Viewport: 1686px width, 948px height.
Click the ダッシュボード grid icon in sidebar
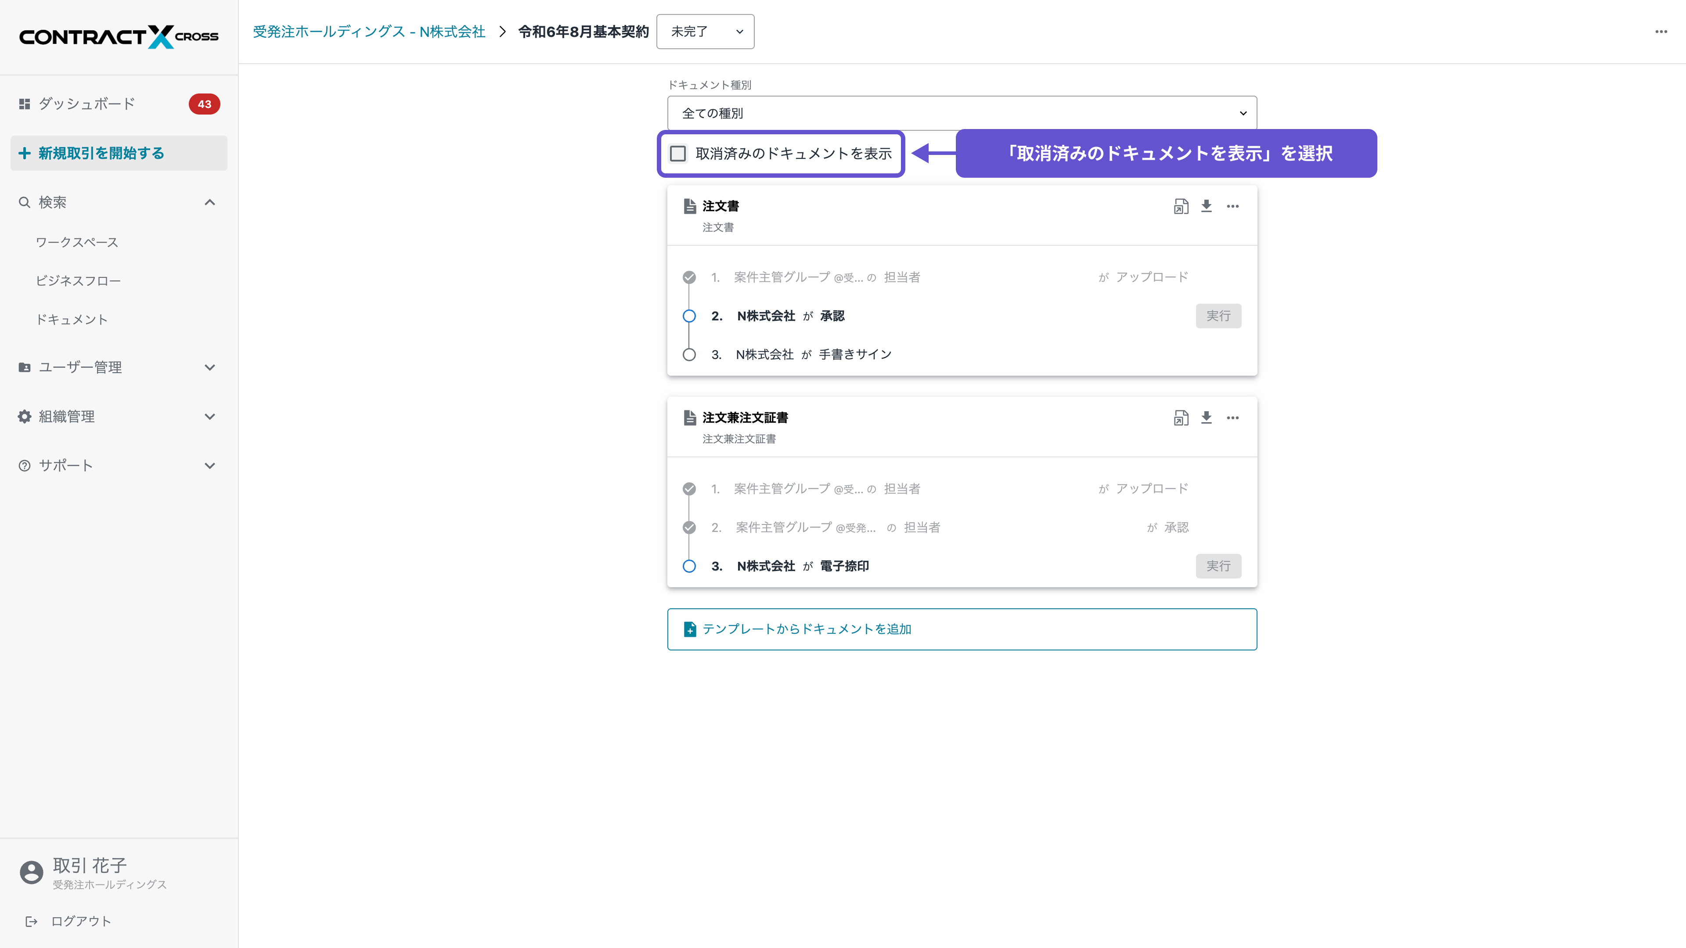tap(24, 104)
